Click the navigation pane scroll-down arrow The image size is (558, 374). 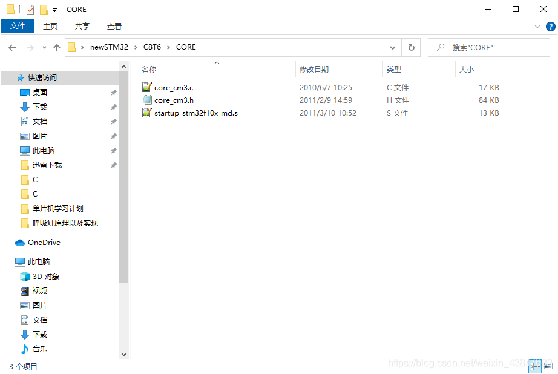tap(123, 355)
